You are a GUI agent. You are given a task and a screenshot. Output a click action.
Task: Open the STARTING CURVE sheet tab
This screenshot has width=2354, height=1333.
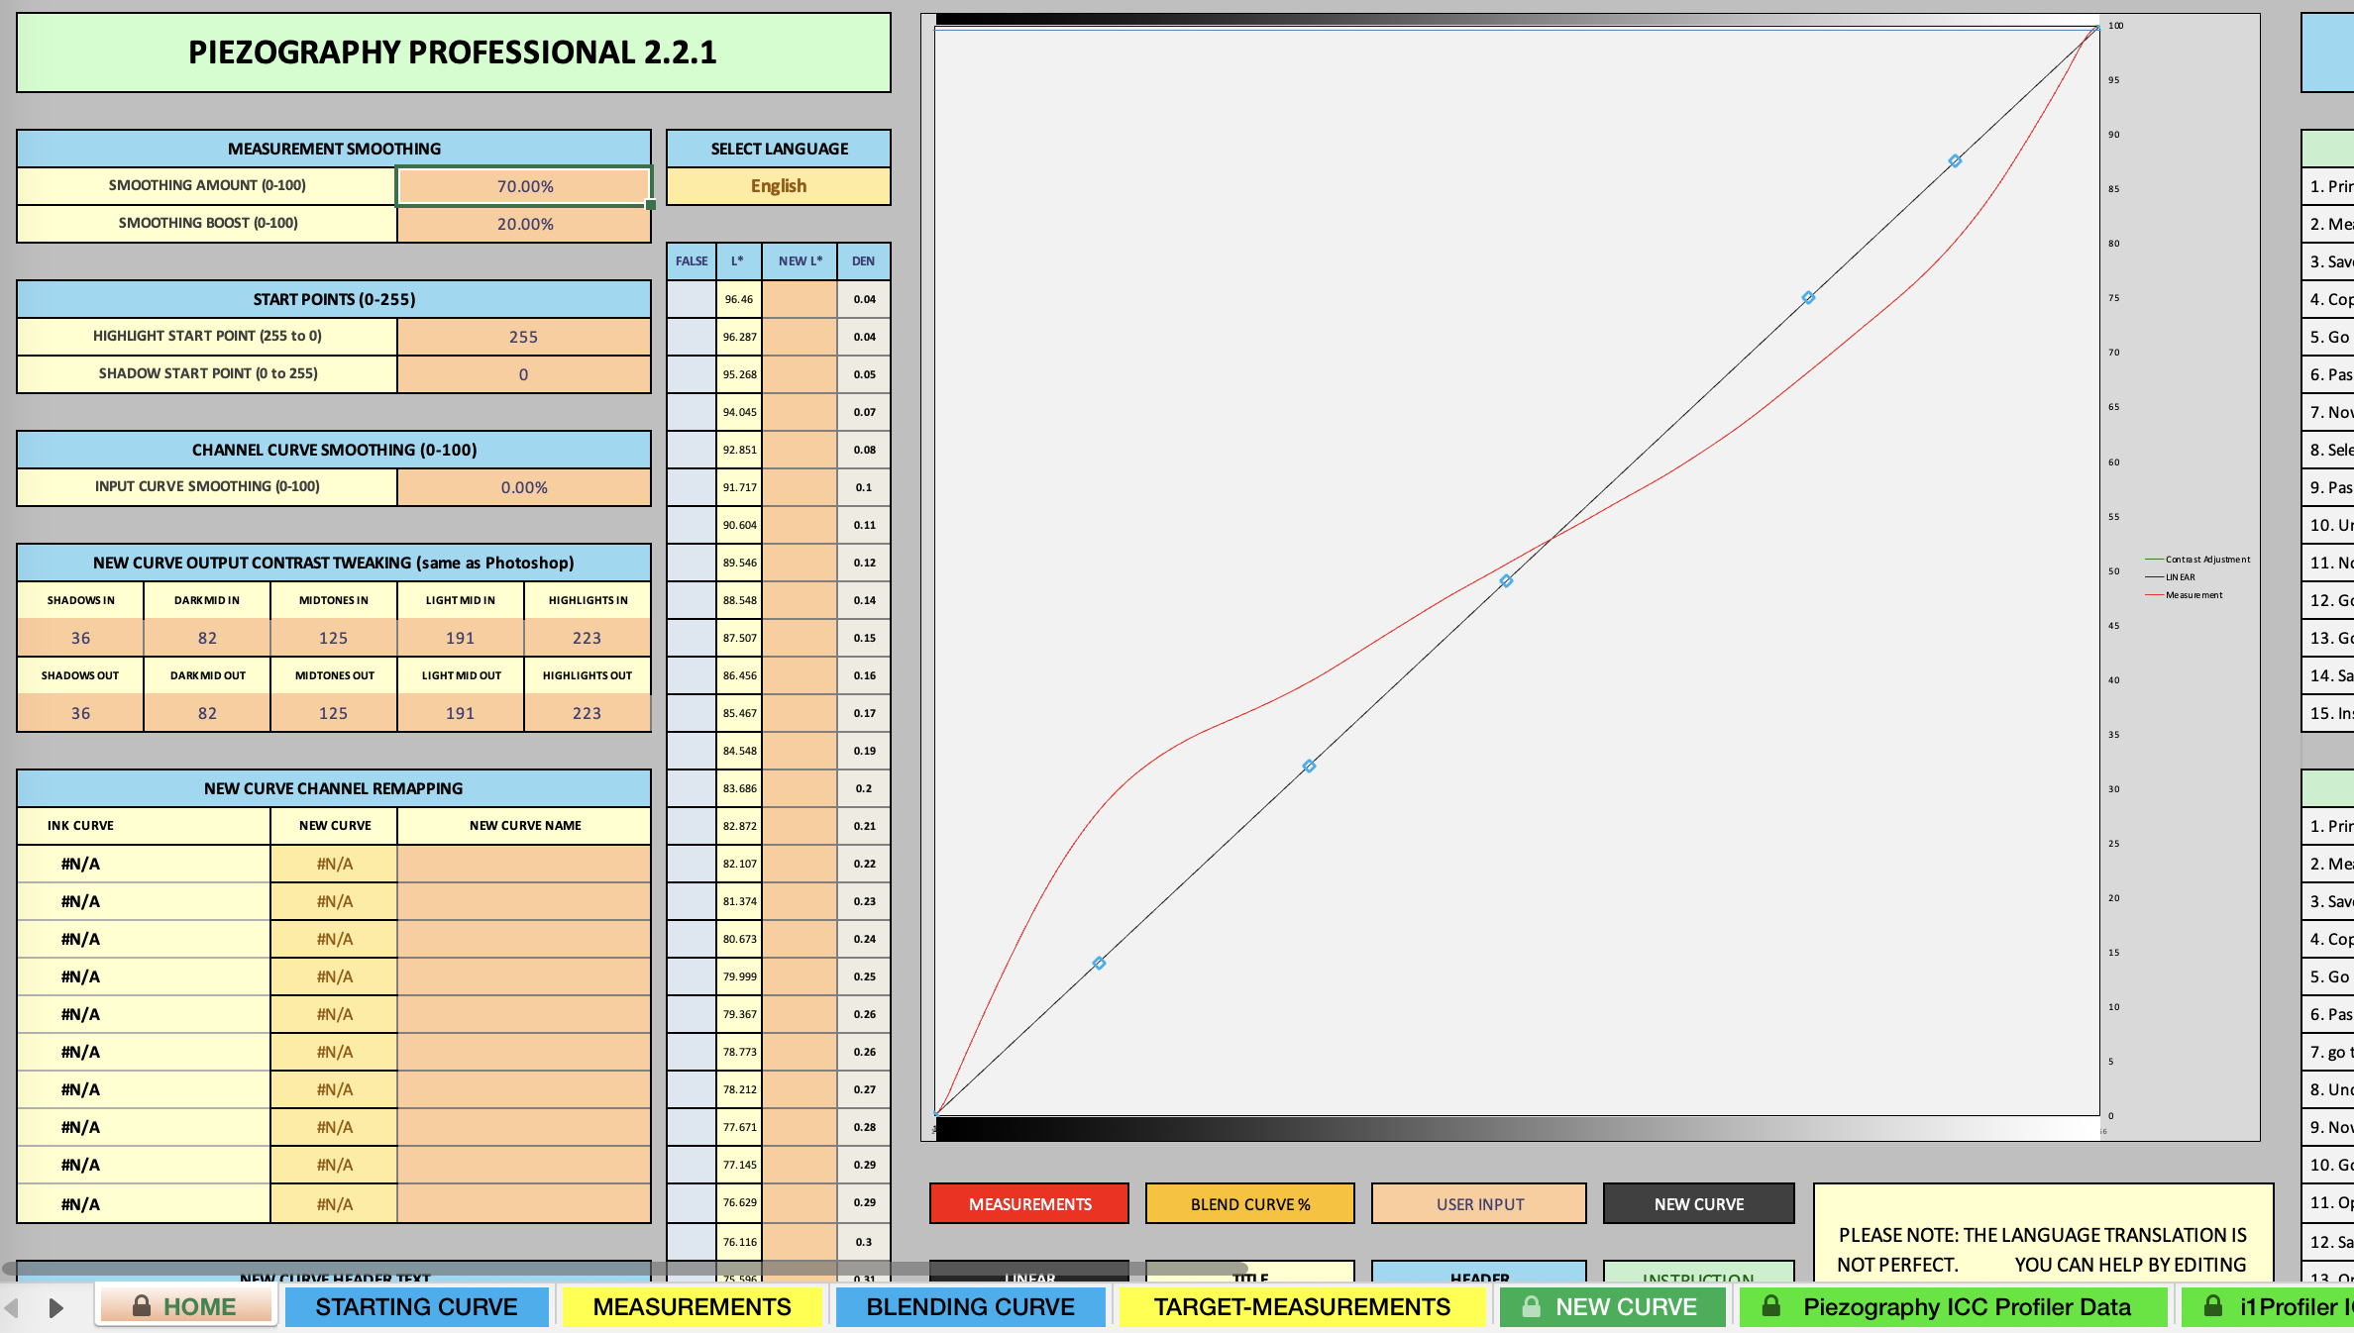coord(416,1306)
